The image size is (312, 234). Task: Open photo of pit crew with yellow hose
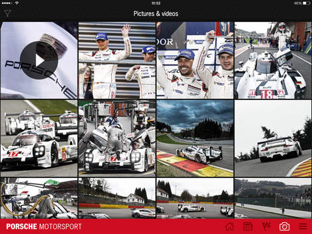pos(39,198)
